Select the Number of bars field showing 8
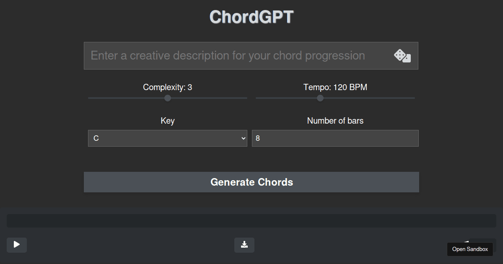Image resolution: width=503 pixels, height=264 pixels. pos(335,138)
